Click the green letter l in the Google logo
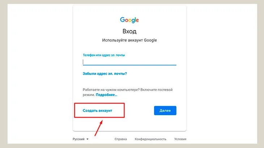The image size is (264, 148). [135, 19]
